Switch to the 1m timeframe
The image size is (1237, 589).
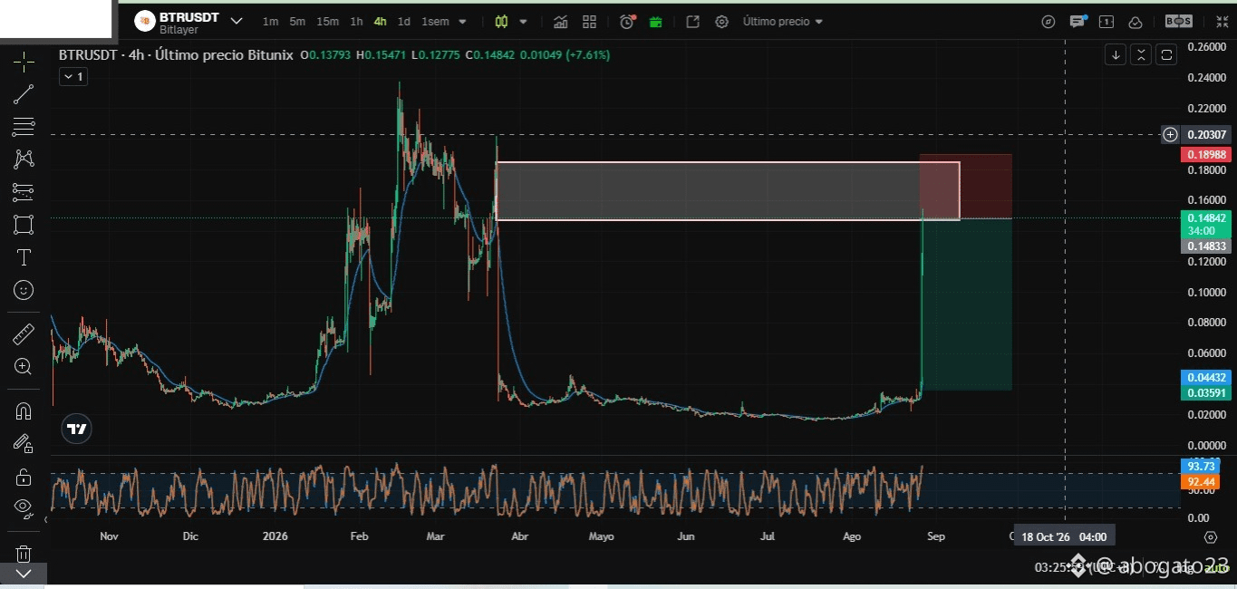tap(270, 22)
